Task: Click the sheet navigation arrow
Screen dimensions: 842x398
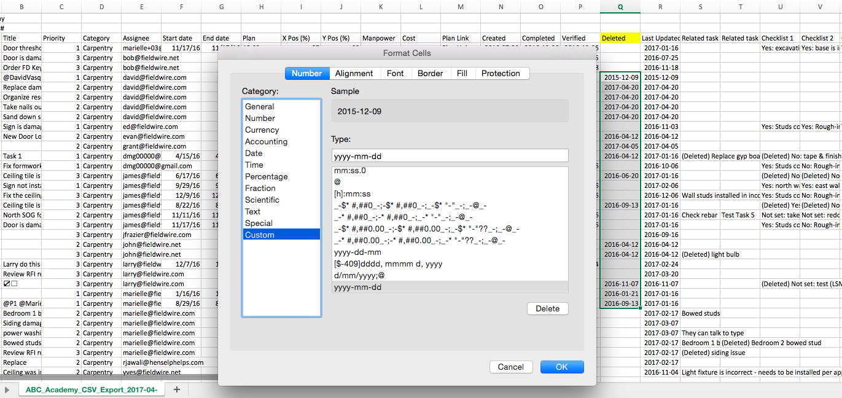Action: (x=7, y=390)
